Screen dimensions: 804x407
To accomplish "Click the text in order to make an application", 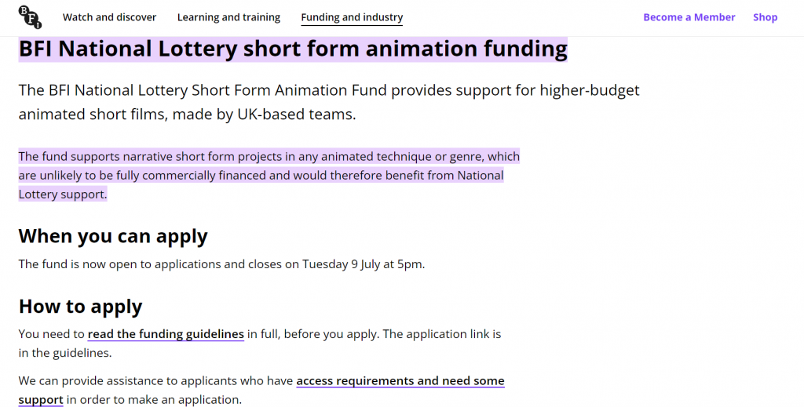I will [x=154, y=400].
